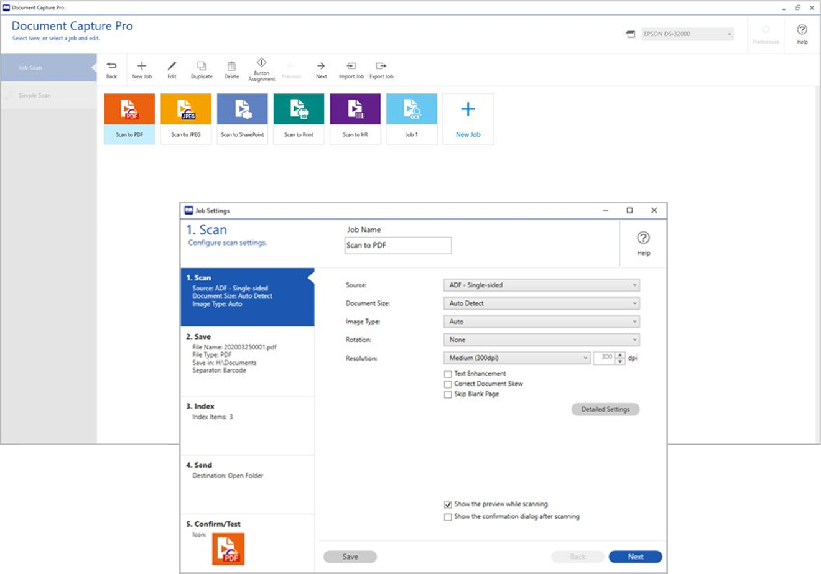Enable Skip Blank Page checkbox
Image resolution: width=821 pixels, height=574 pixels.
tap(448, 394)
